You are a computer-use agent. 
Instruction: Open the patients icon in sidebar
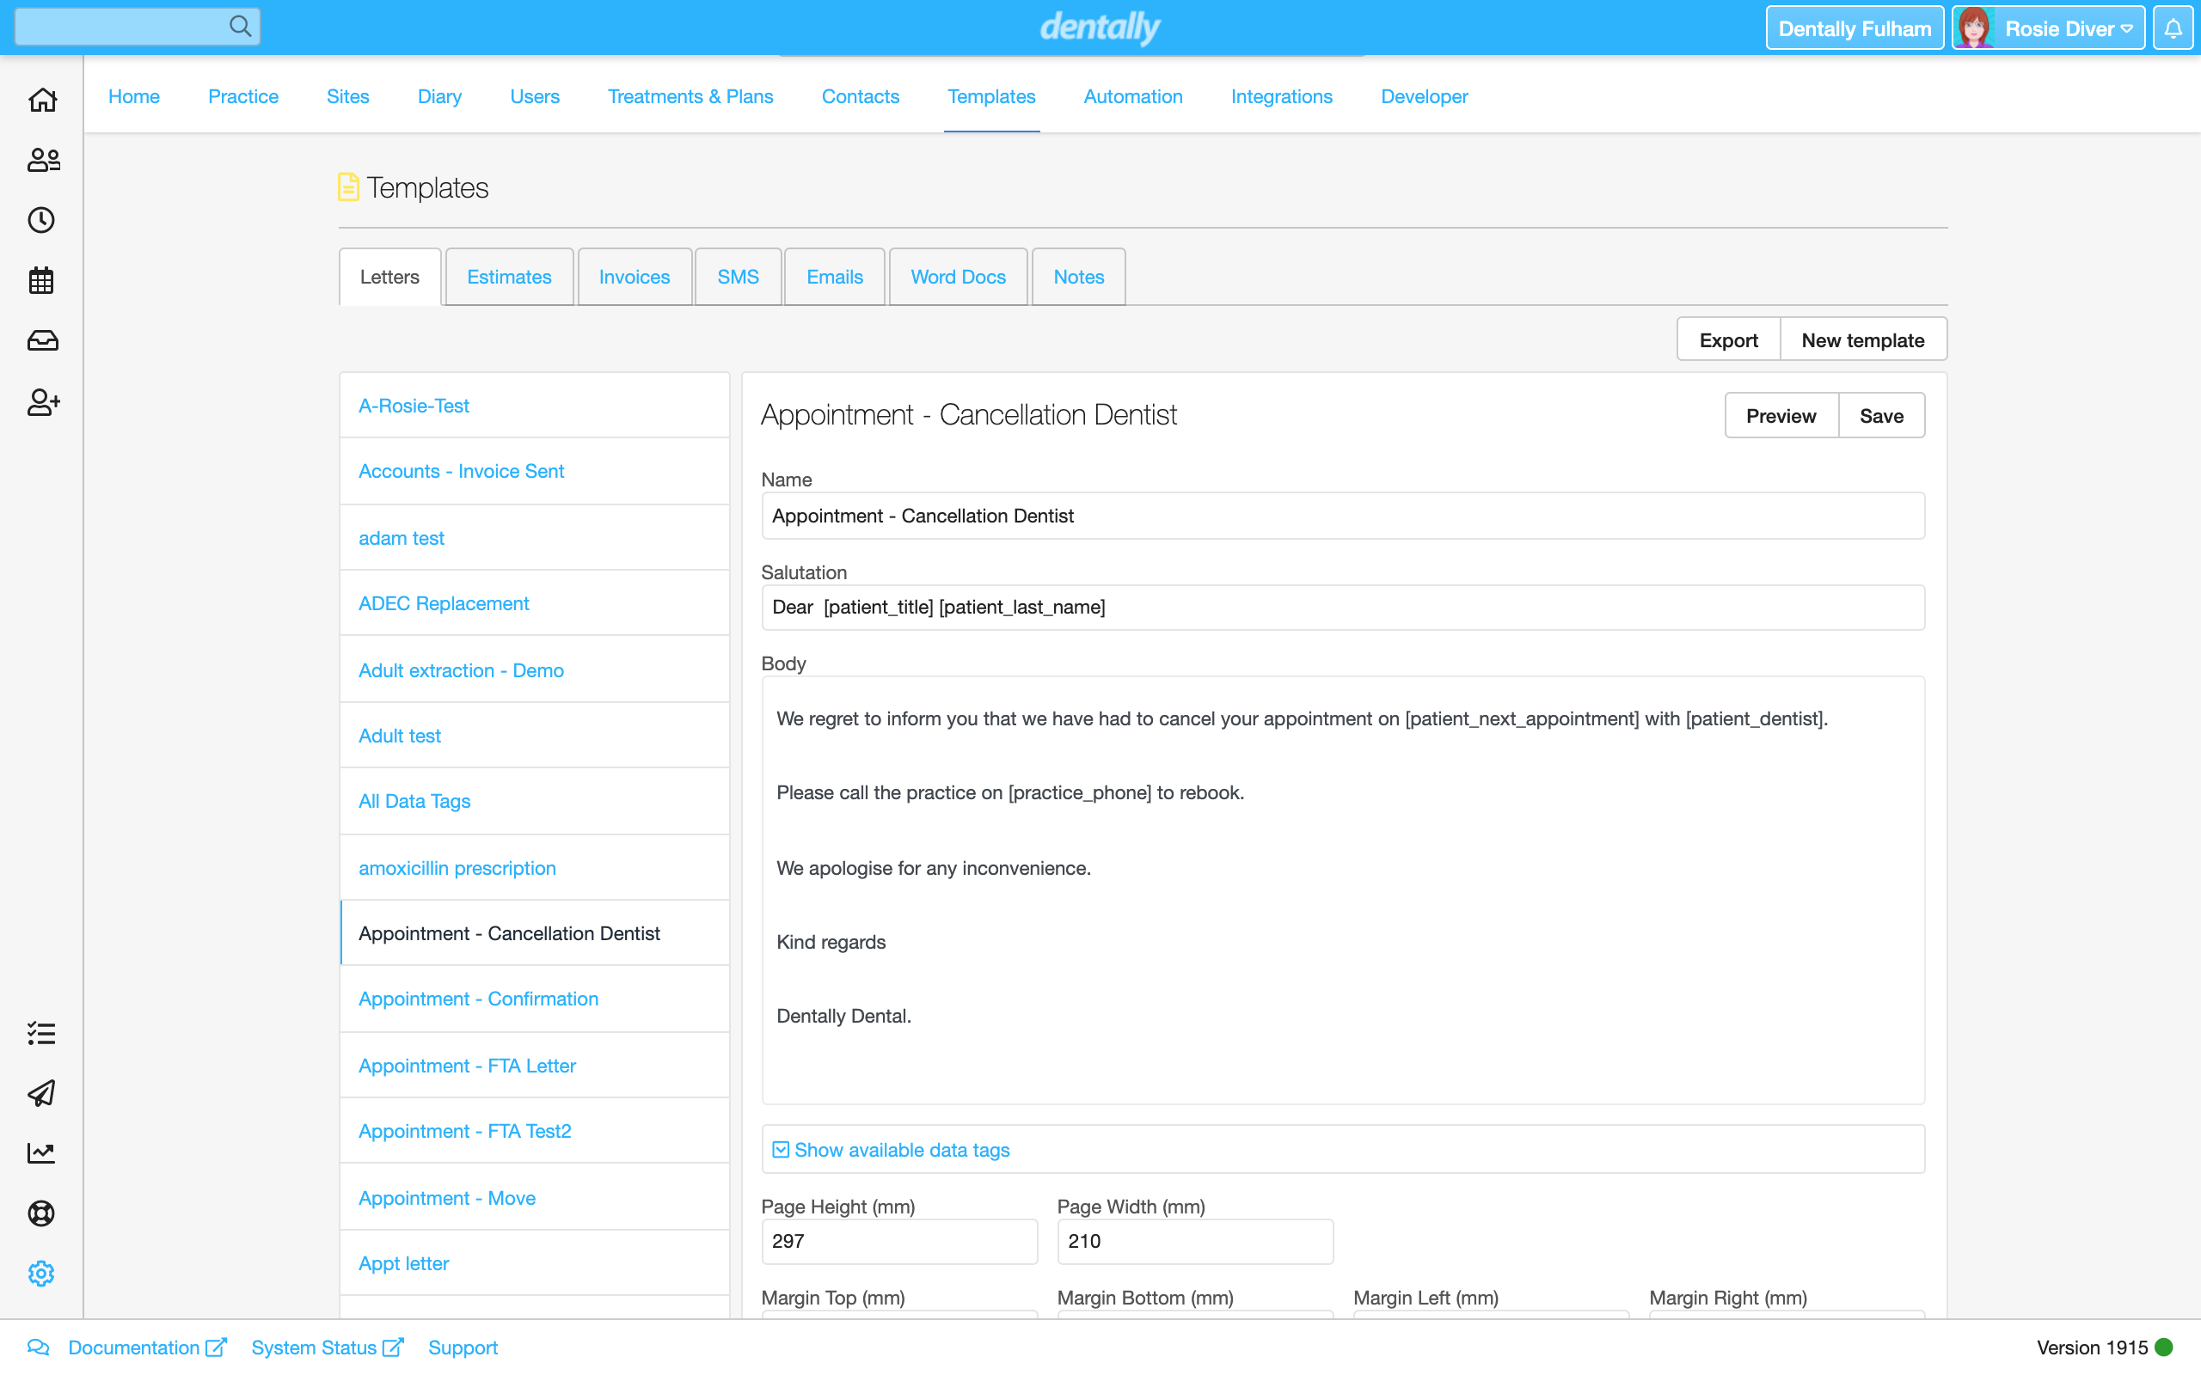point(42,160)
